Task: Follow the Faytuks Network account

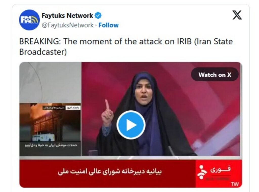Action: click(108, 25)
